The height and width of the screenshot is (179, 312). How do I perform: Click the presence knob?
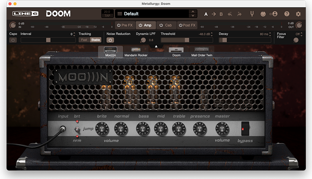point(199,129)
